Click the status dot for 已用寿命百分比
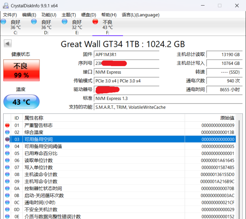Viewport: 246px width, 219px height. coord(8,153)
